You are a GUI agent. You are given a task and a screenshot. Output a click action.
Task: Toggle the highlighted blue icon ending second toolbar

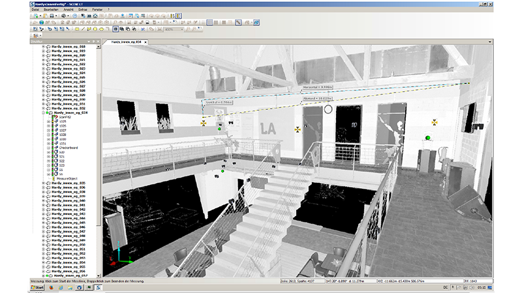tap(256, 22)
